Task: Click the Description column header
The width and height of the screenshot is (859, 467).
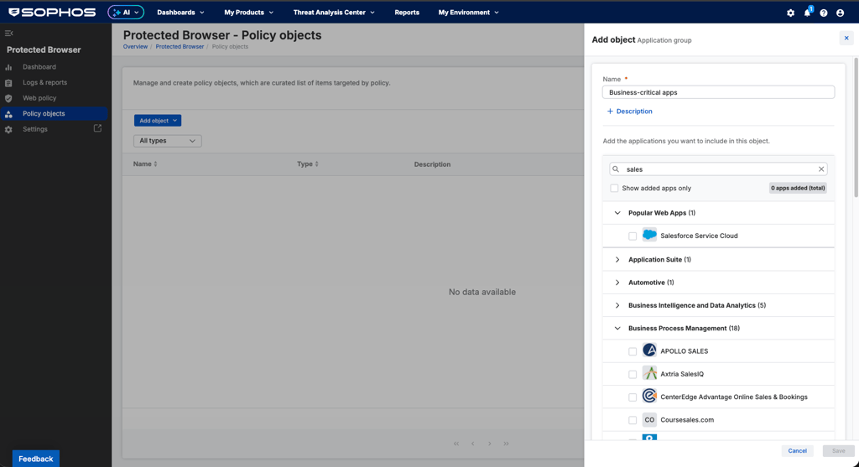Action: [432, 164]
